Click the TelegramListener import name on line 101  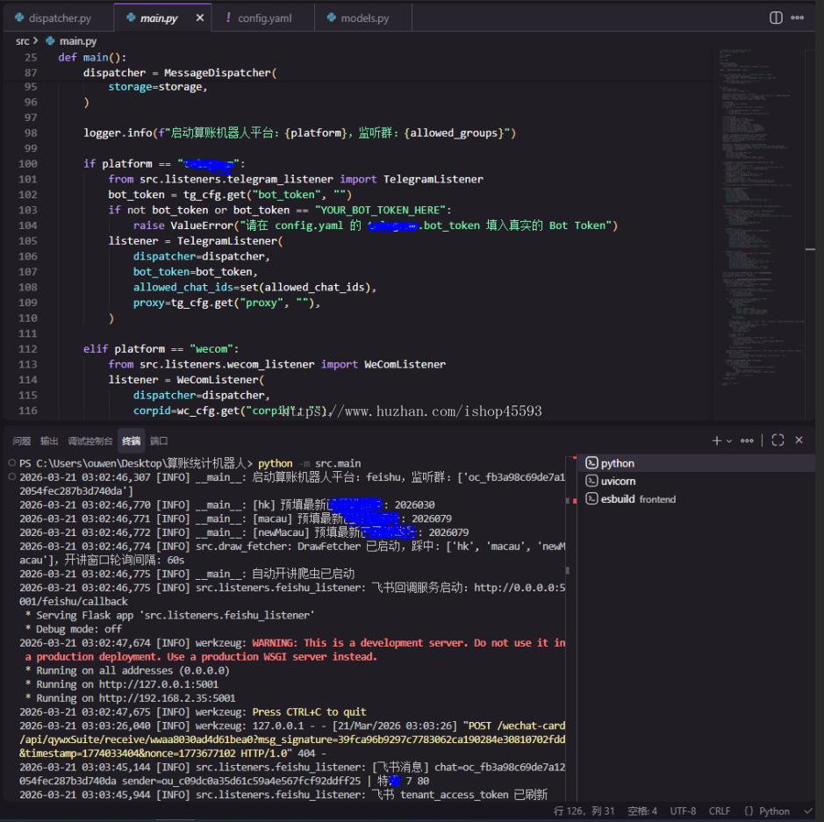point(433,179)
